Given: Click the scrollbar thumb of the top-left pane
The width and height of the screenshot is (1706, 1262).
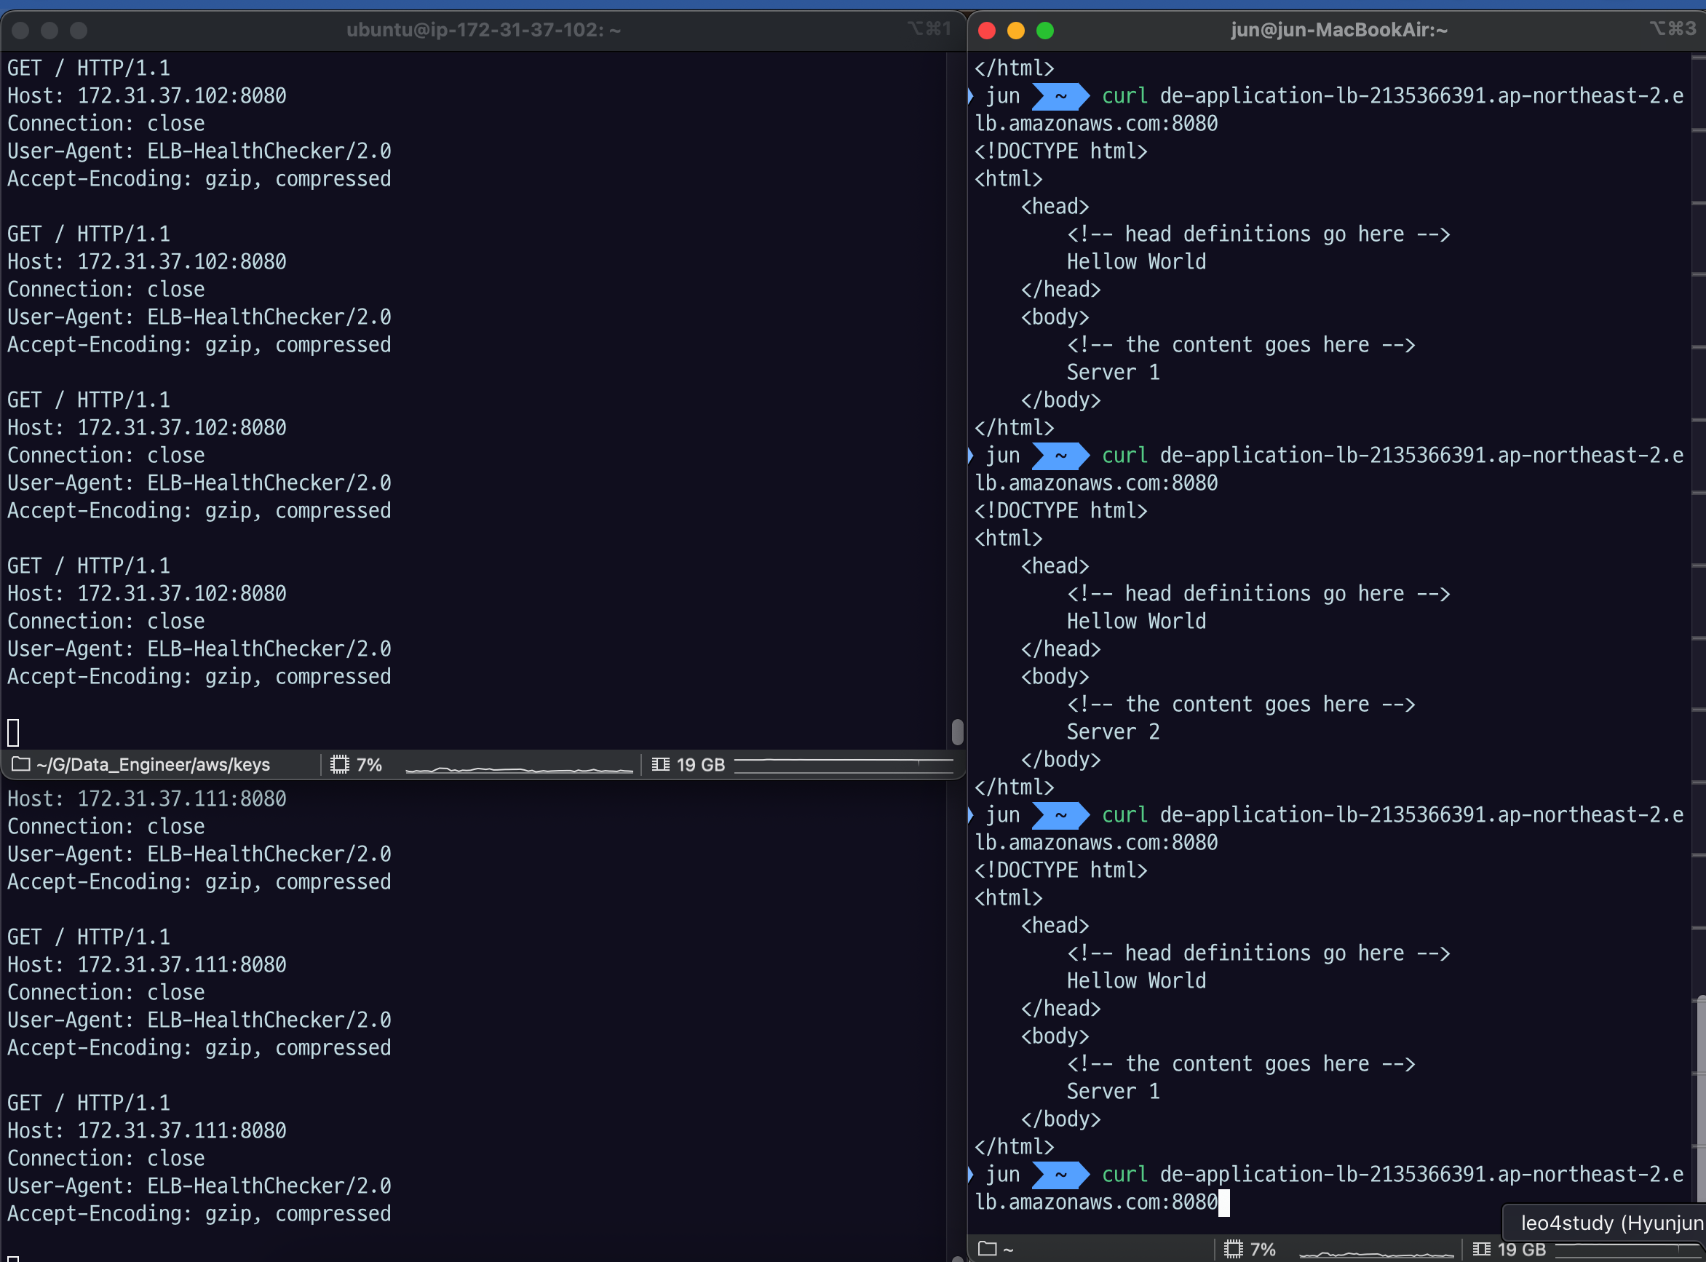Looking at the screenshot, I should [957, 732].
